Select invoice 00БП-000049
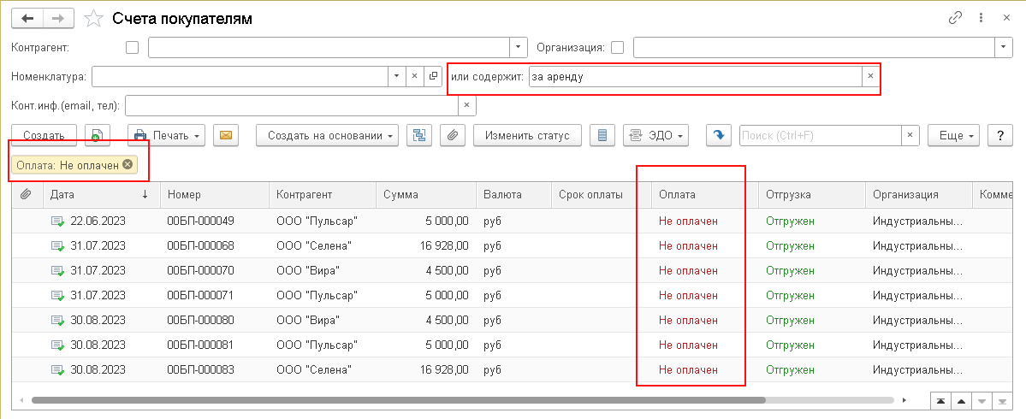The width and height of the screenshot is (1026, 419). (x=513, y=221)
